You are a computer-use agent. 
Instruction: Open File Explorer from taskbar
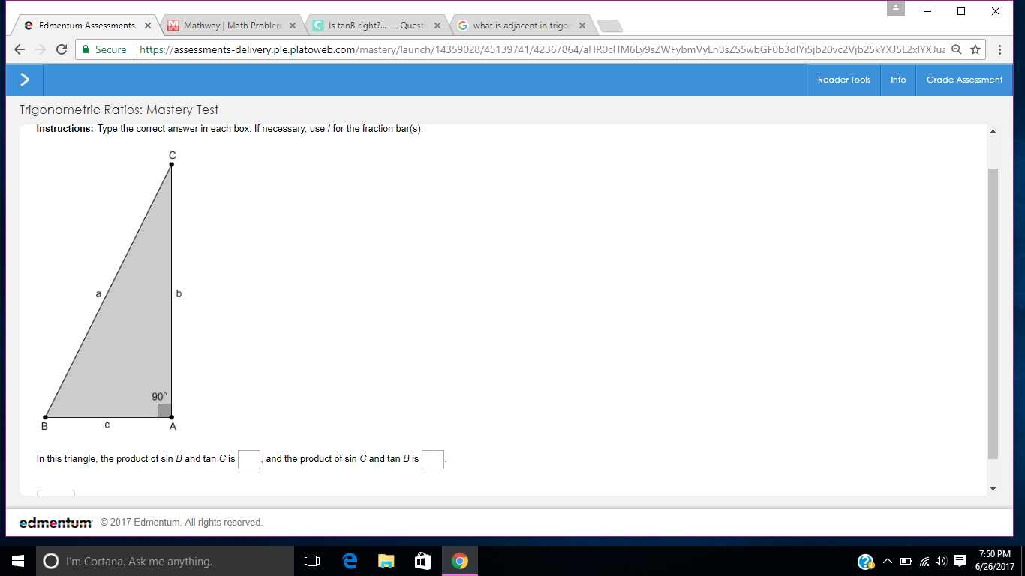tap(386, 561)
